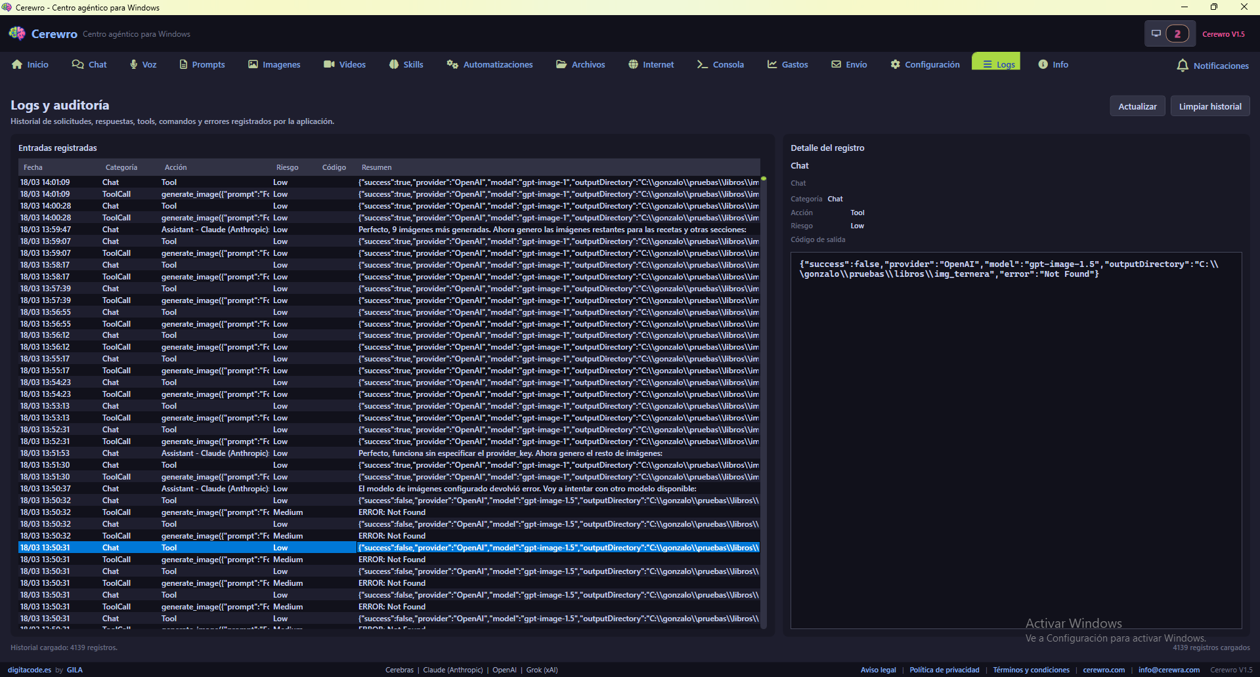Sort entries by the Riesgo column
The image size is (1260, 677).
click(287, 167)
